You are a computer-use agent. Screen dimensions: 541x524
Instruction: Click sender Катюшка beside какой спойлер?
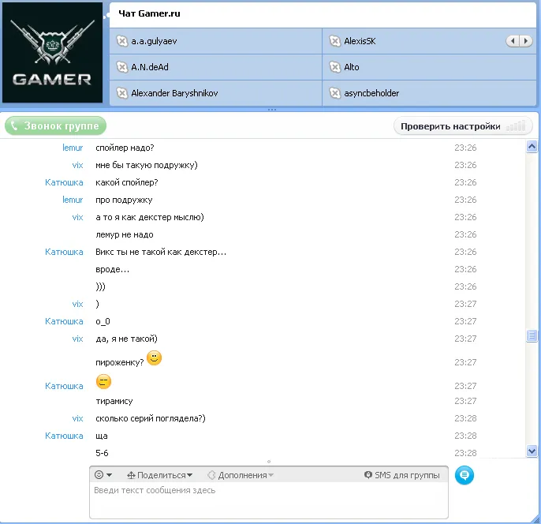click(x=64, y=182)
